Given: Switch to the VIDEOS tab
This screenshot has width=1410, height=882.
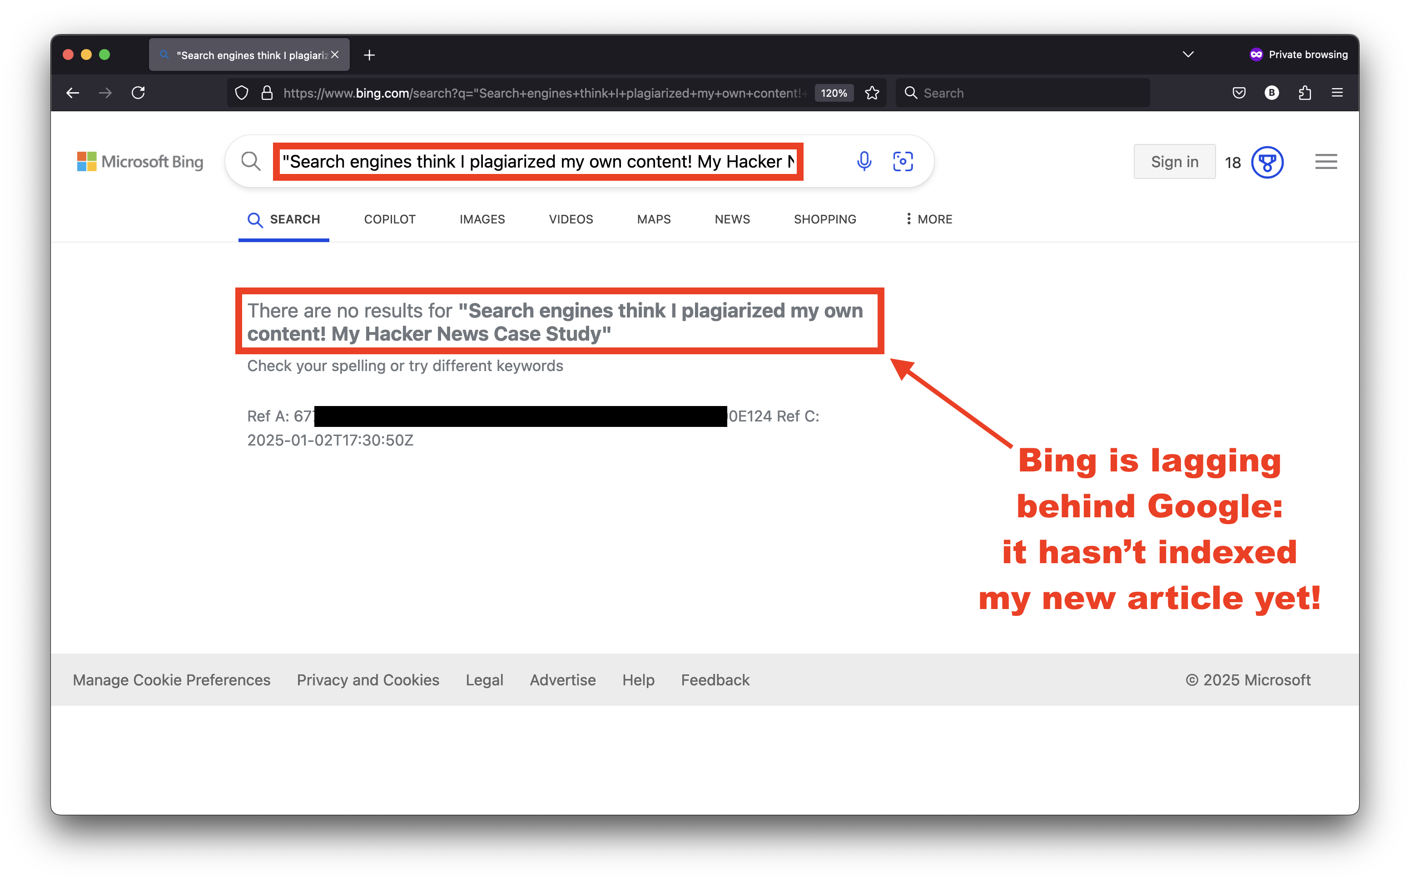Looking at the screenshot, I should tap(571, 219).
